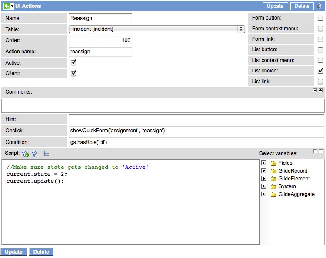
Task: Click the script syntax check icon
Action: [25, 153]
